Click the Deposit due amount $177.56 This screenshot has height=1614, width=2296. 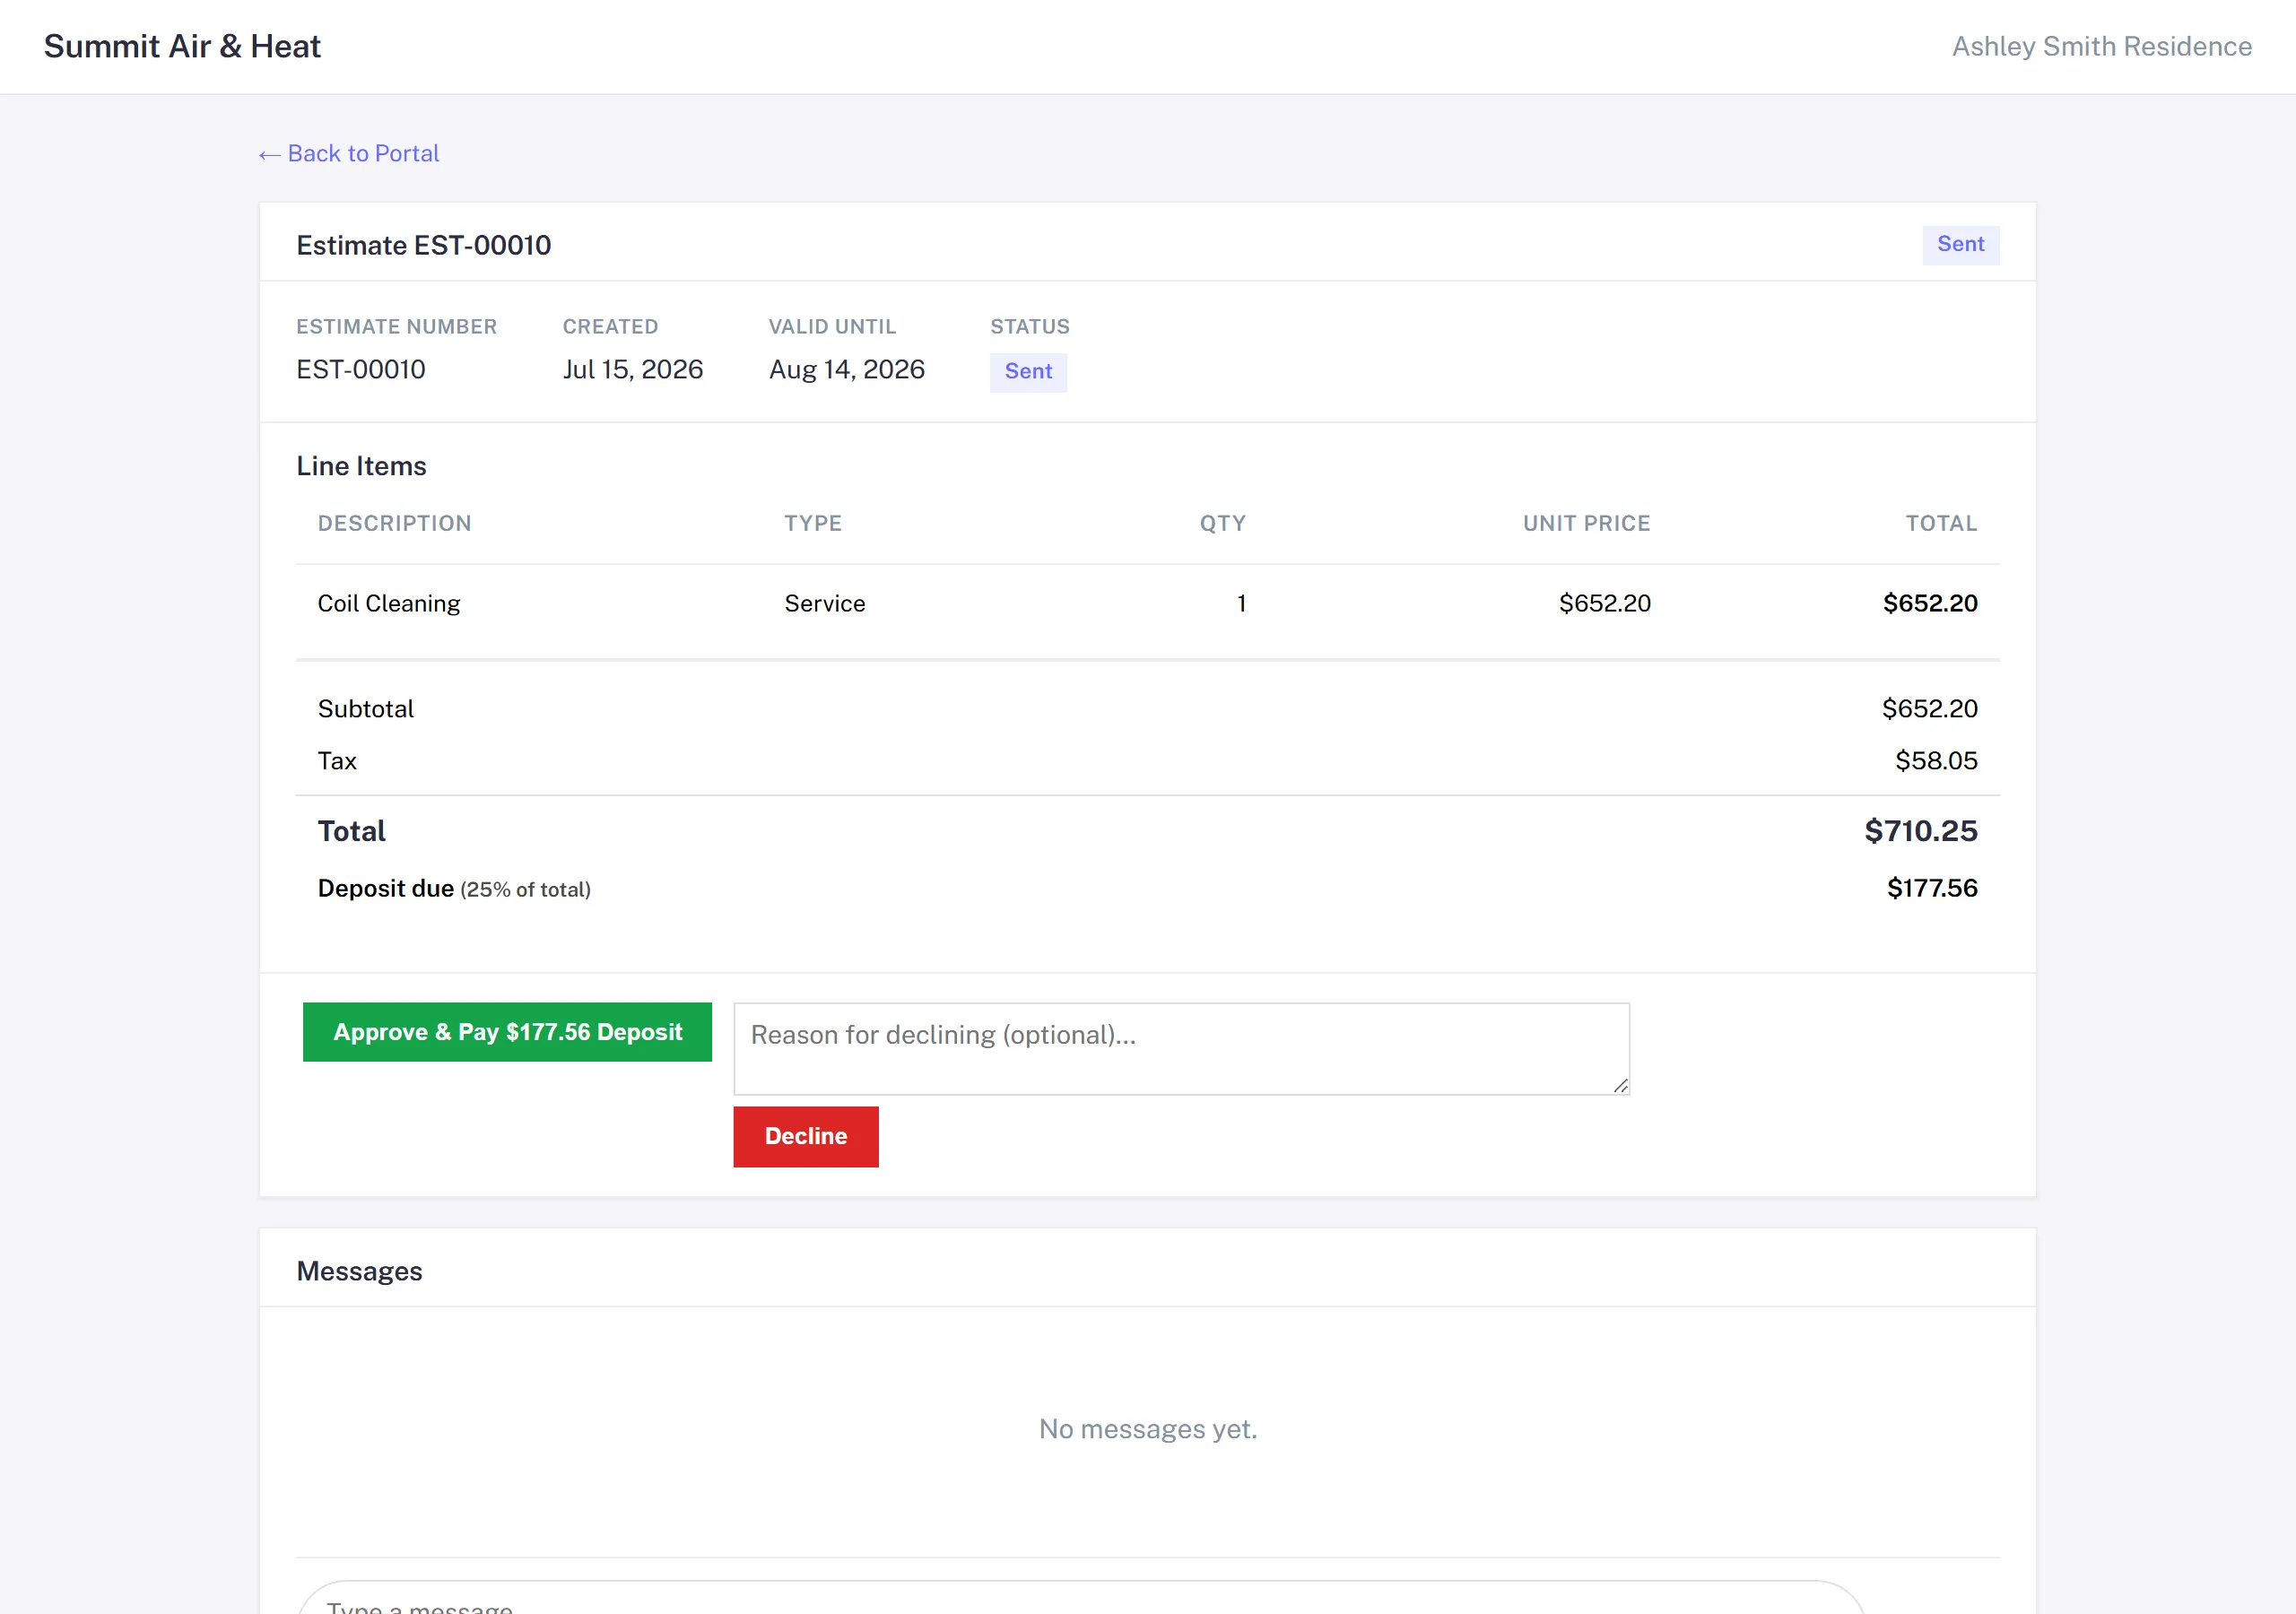click(1932, 888)
